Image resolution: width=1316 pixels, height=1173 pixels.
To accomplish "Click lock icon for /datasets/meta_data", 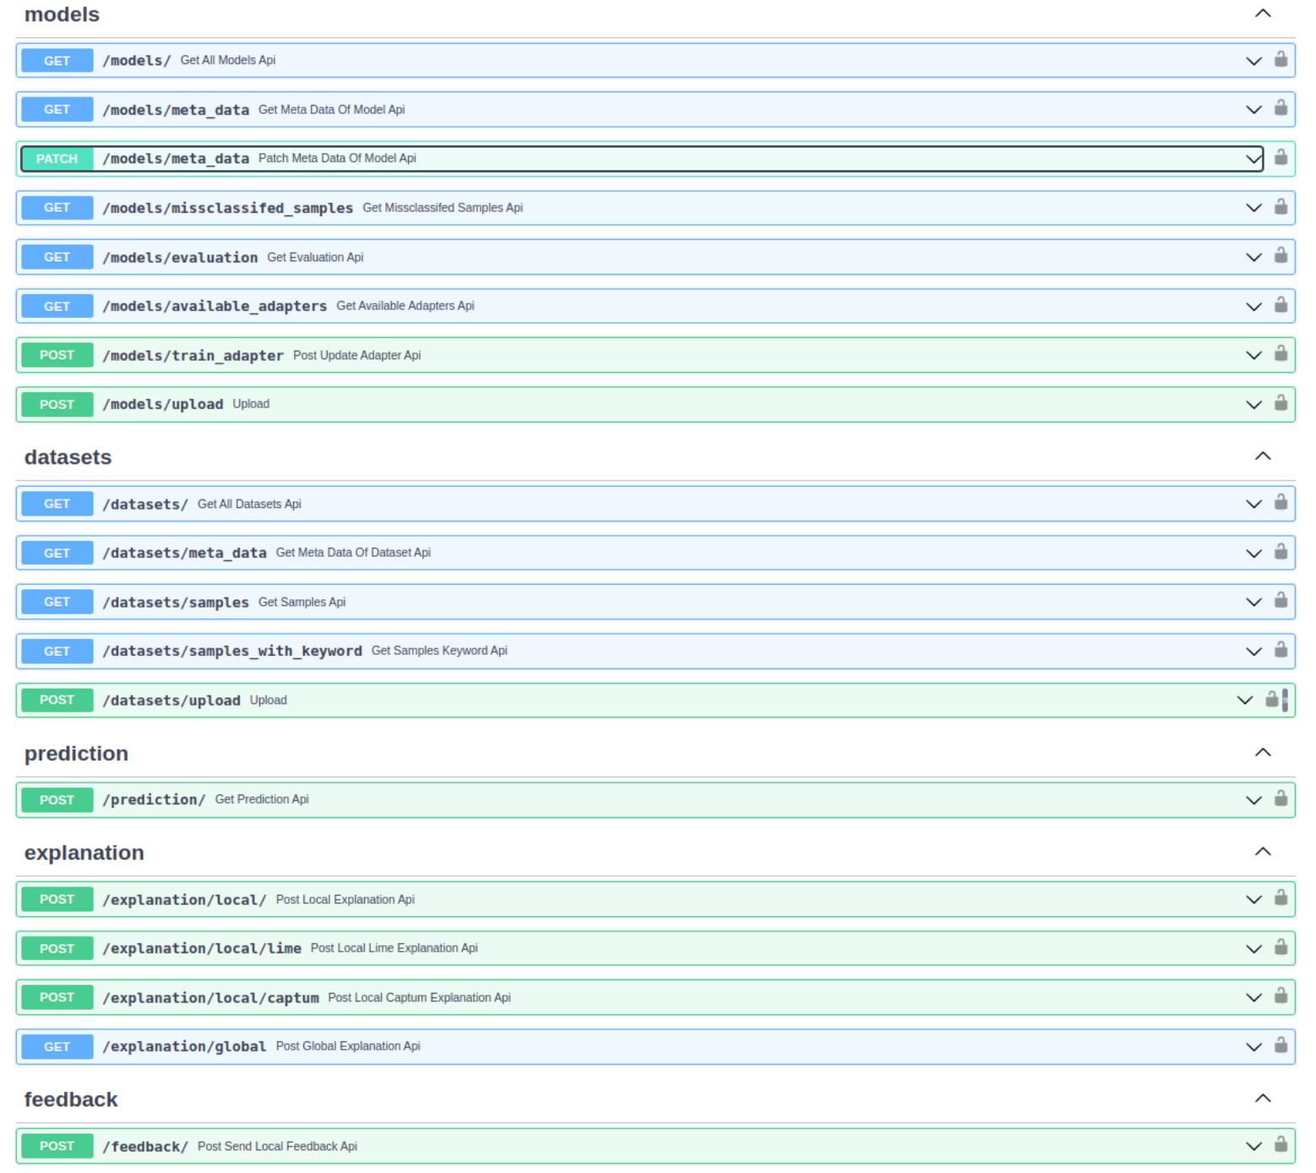I will [1281, 552].
